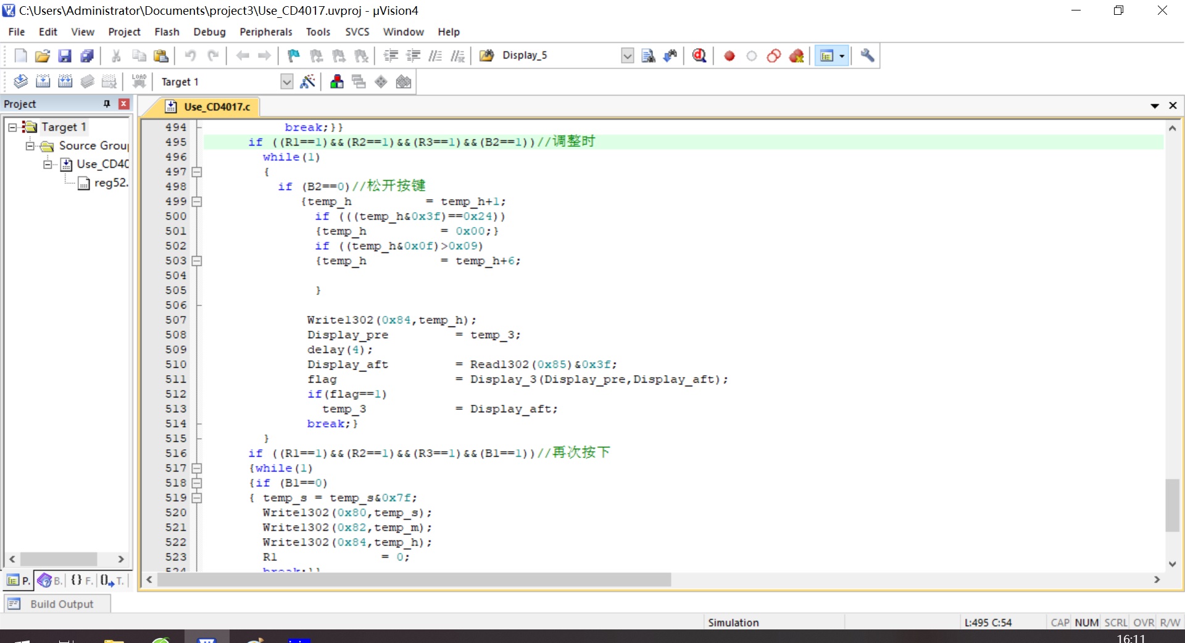The image size is (1185, 643).
Task: Open the Project menu
Action: click(124, 31)
